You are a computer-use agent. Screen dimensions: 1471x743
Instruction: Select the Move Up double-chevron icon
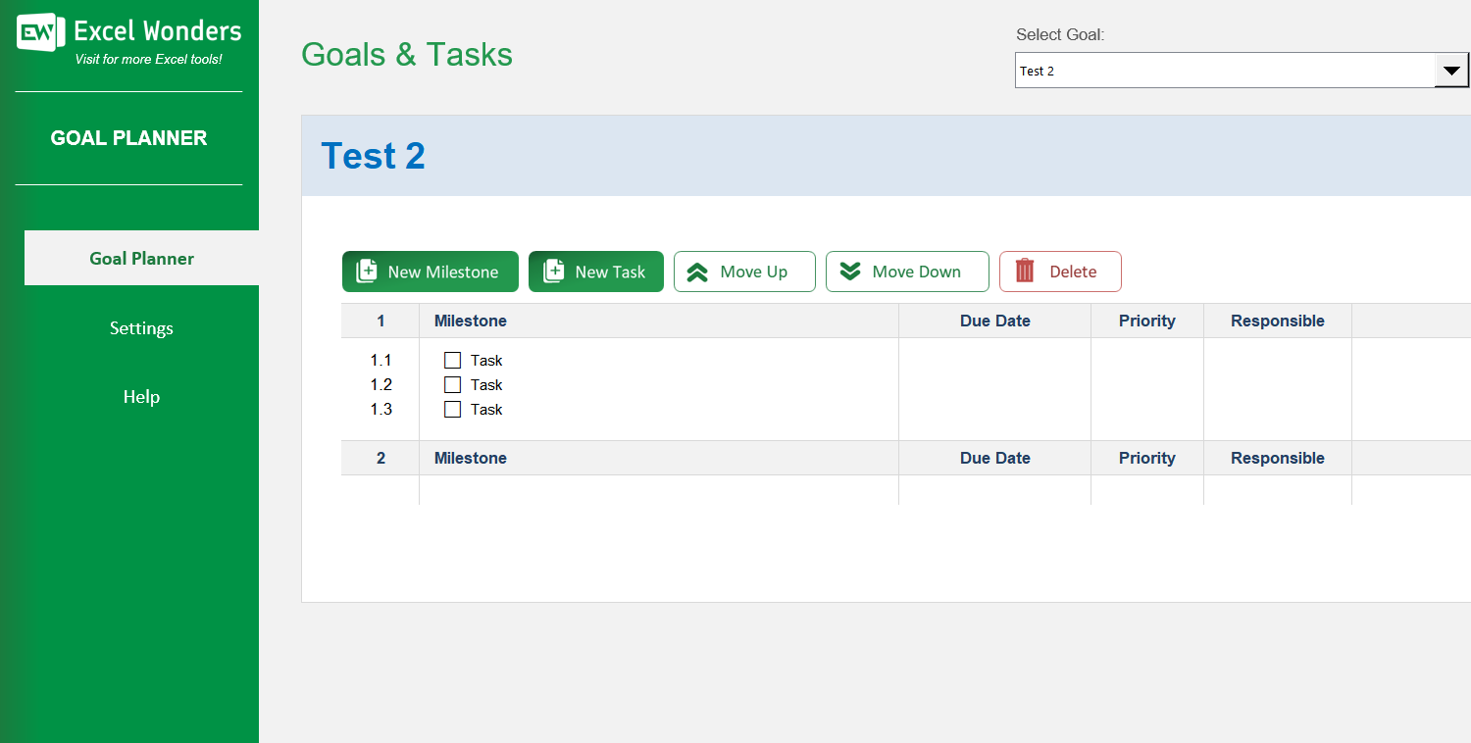point(698,272)
